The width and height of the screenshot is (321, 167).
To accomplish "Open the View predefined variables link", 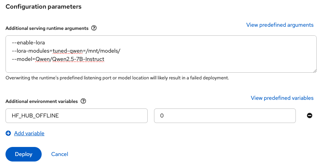I will tap(282, 98).
